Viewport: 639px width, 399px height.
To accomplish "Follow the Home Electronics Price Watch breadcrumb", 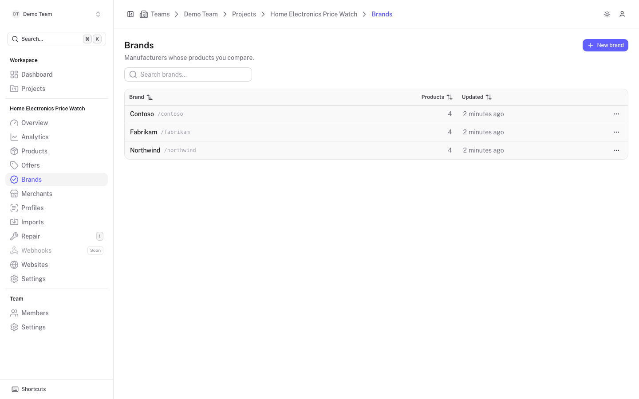I will (314, 14).
